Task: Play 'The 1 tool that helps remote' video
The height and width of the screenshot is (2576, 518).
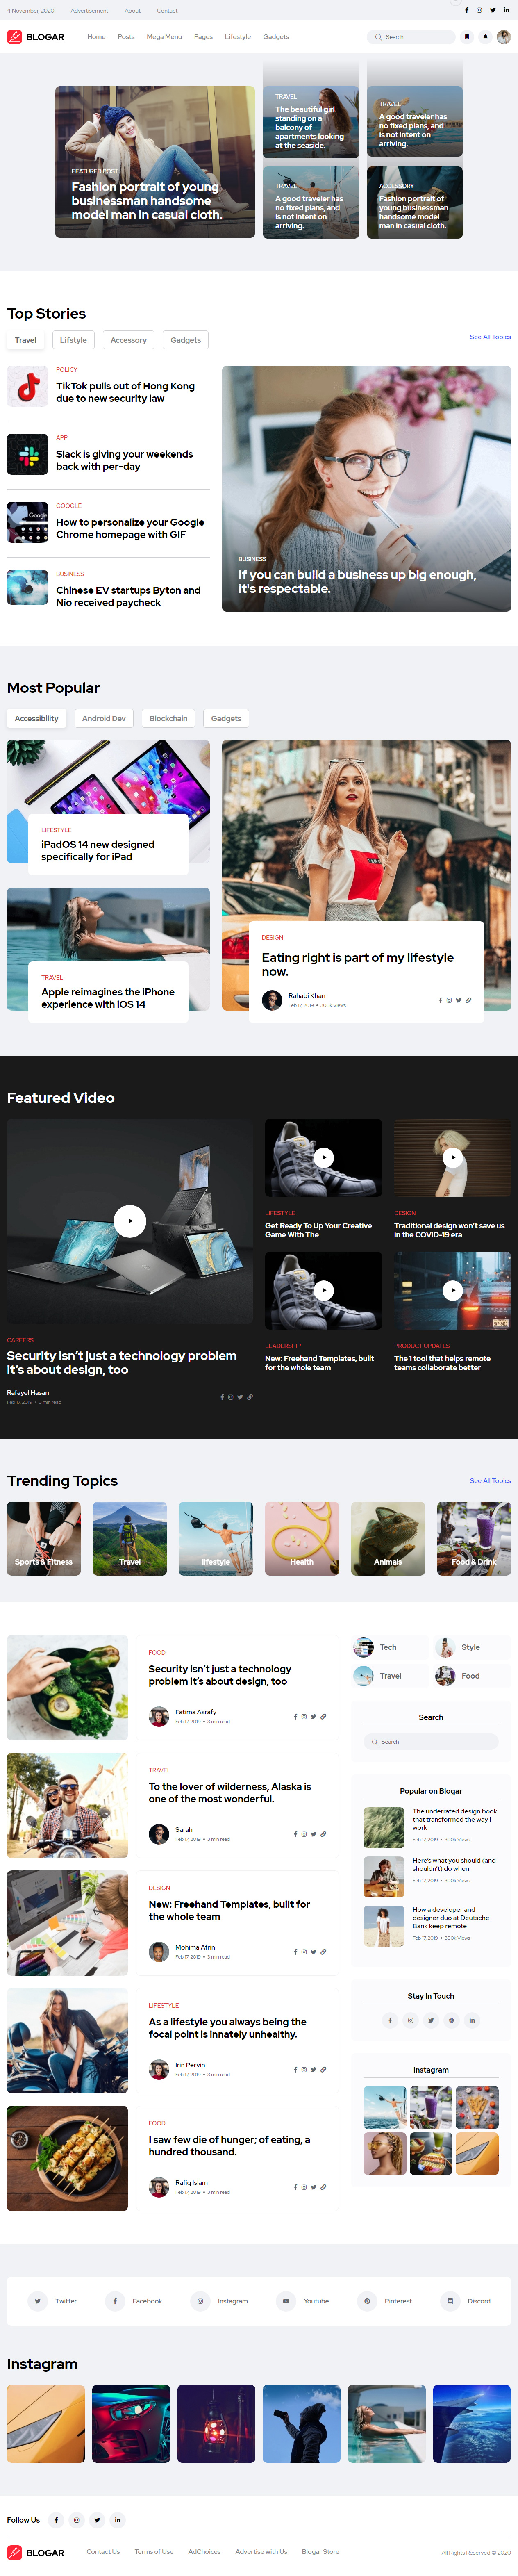Action: [x=452, y=1290]
